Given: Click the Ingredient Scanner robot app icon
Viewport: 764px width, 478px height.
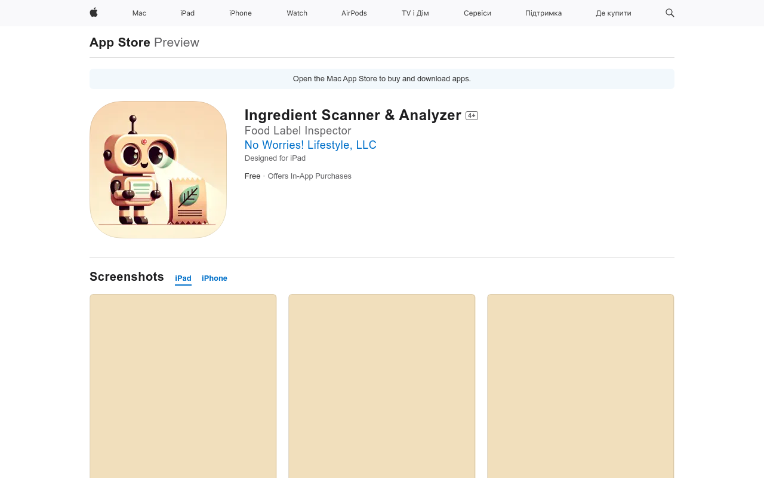Looking at the screenshot, I should tap(158, 170).
